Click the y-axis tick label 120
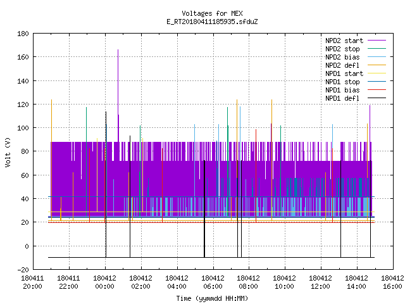 [23, 104]
